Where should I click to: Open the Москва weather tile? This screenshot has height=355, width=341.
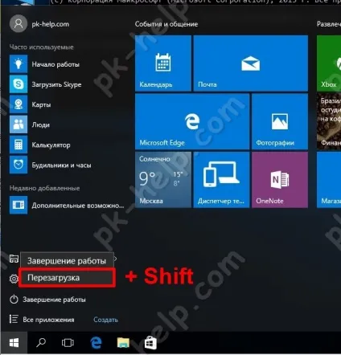163,180
